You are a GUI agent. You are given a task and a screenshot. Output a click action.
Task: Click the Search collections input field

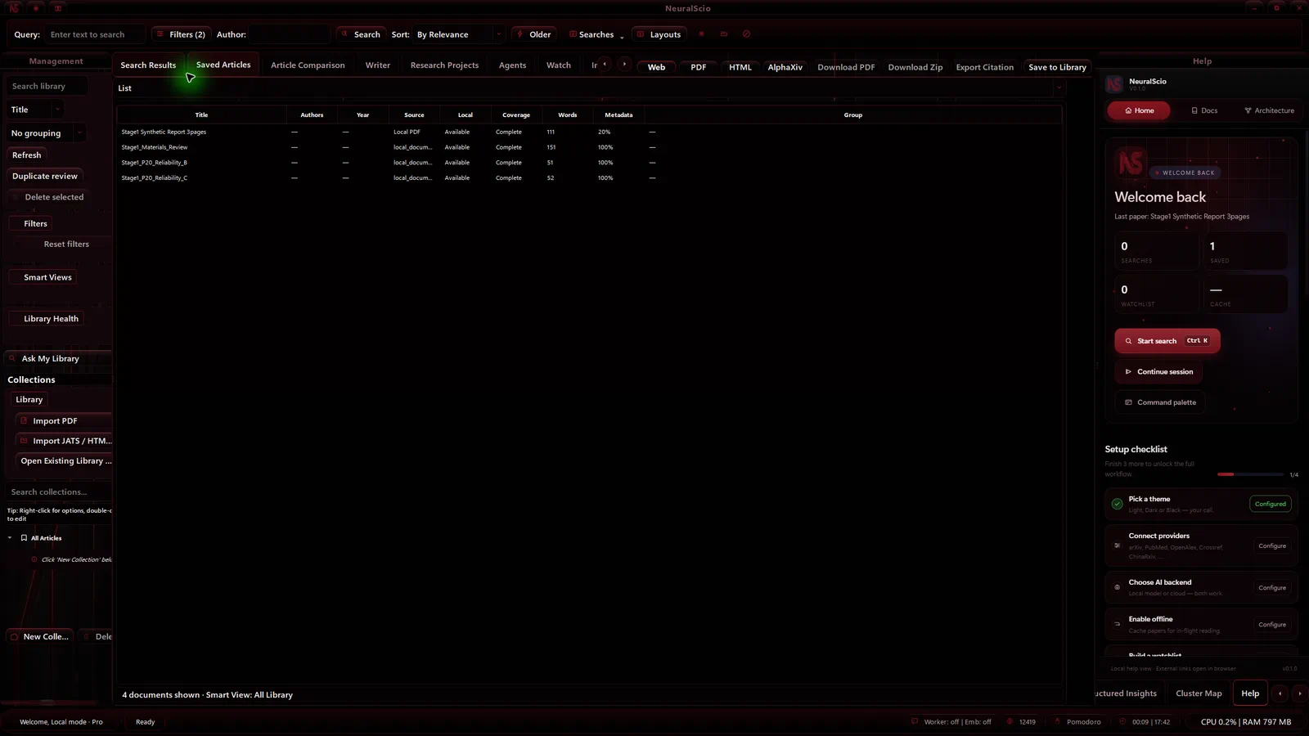[59, 491]
